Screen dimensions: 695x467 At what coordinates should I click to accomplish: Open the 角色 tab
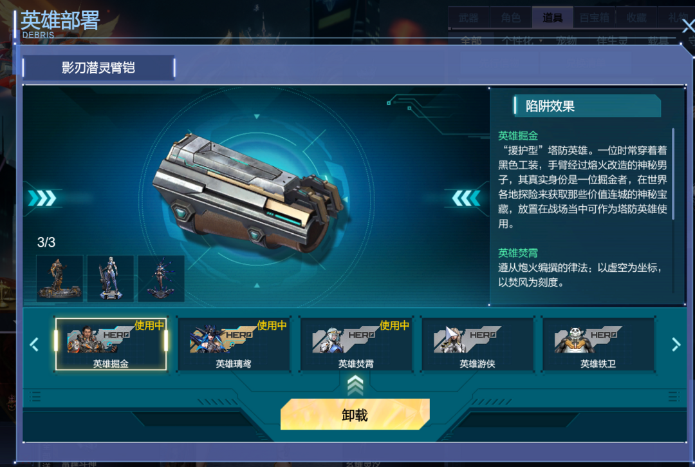click(510, 18)
